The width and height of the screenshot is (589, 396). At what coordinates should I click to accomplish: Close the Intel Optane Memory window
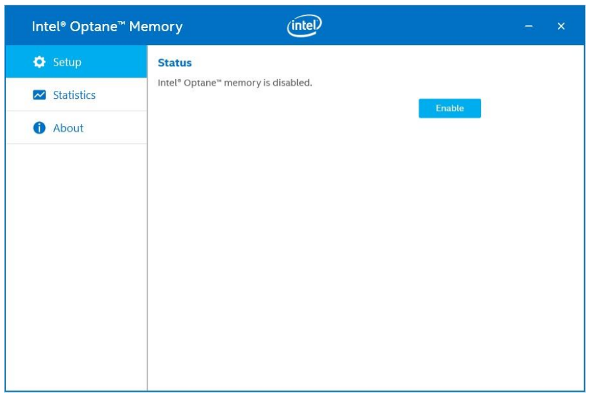(x=561, y=27)
